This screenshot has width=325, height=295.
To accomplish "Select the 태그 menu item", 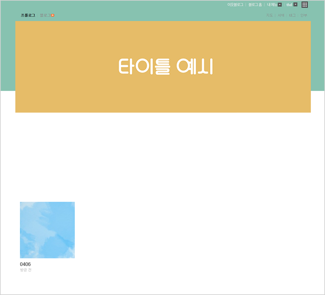I will [x=292, y=15].
